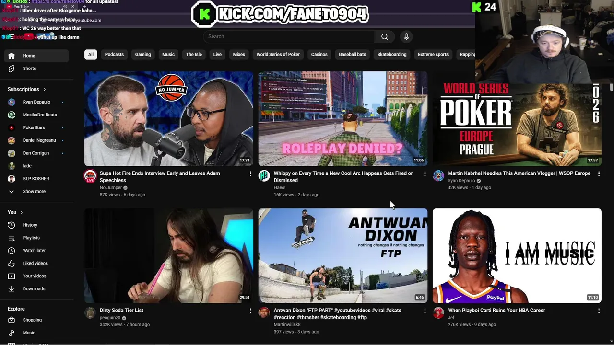This screenshot has height=345, width=614.
Task: Select the Gaming filter chip
Action: click(x=143, y=55)
